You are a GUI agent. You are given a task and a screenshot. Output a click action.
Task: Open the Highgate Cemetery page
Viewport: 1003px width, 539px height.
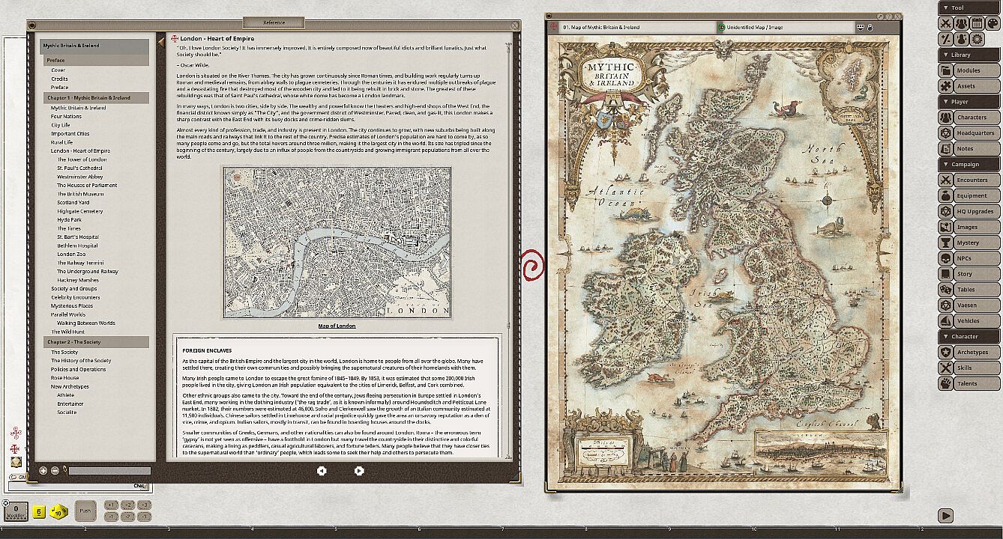(80, 211)
